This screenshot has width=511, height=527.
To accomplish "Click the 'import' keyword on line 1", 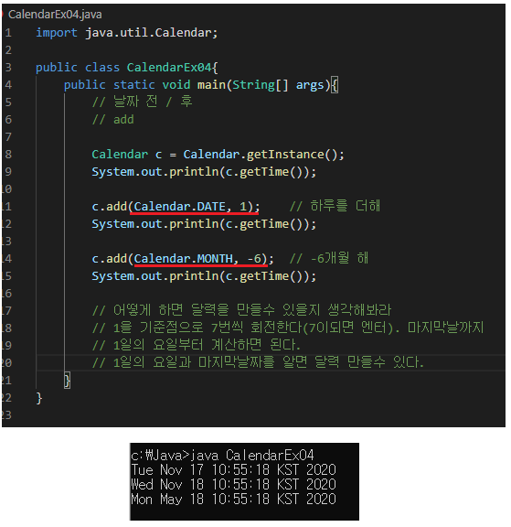I will [57, 33].
